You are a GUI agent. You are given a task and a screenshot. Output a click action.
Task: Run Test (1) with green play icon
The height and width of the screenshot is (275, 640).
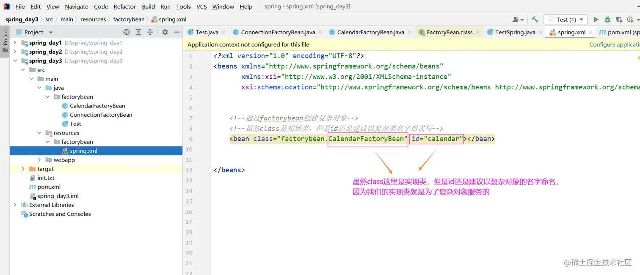click(596, 19)
